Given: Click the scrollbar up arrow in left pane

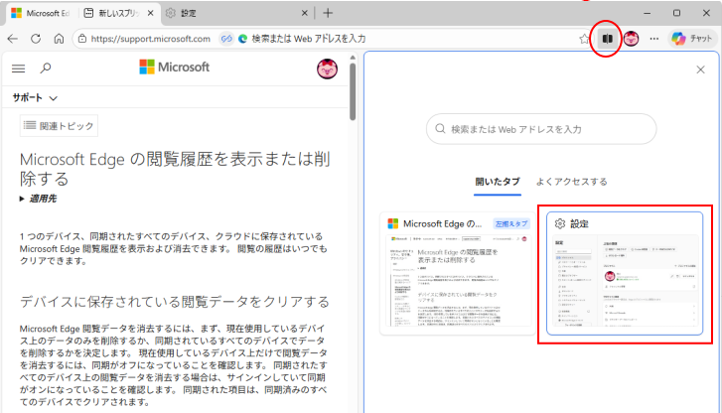Looking at the screenshot, I should (x=353, y=58).
